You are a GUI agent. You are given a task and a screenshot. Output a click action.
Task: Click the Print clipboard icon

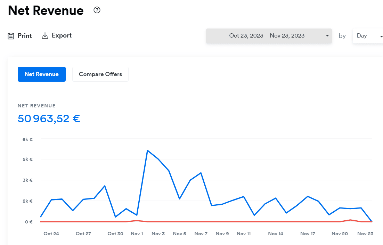tap(11, 36)
